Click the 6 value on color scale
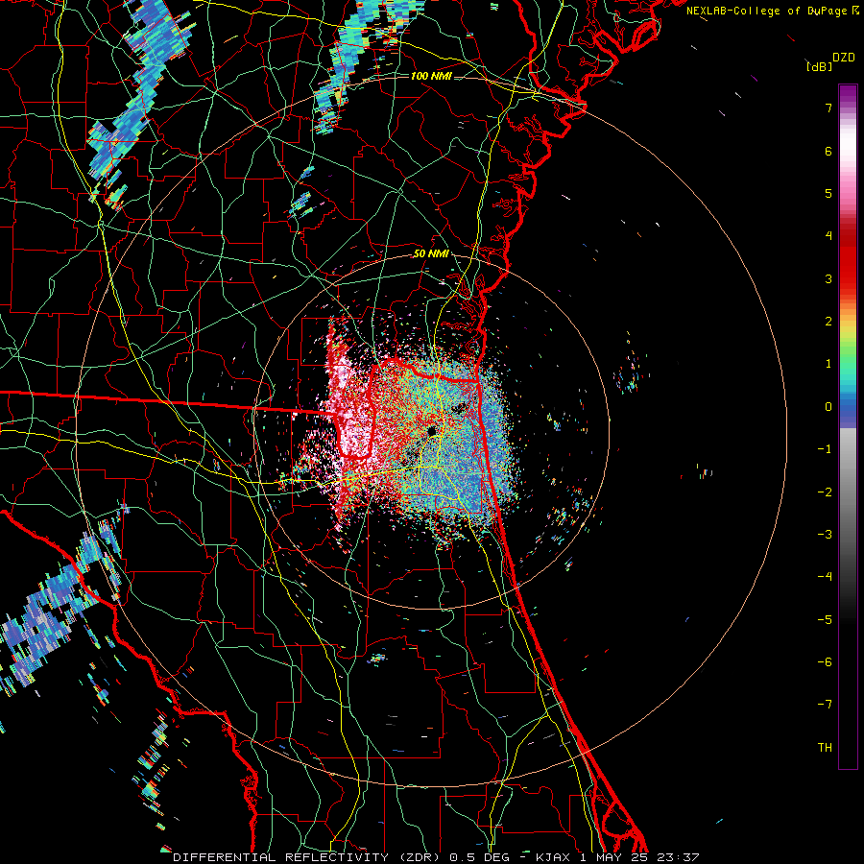Viewport: 864px width, 864px height. (x=828, y=151)
